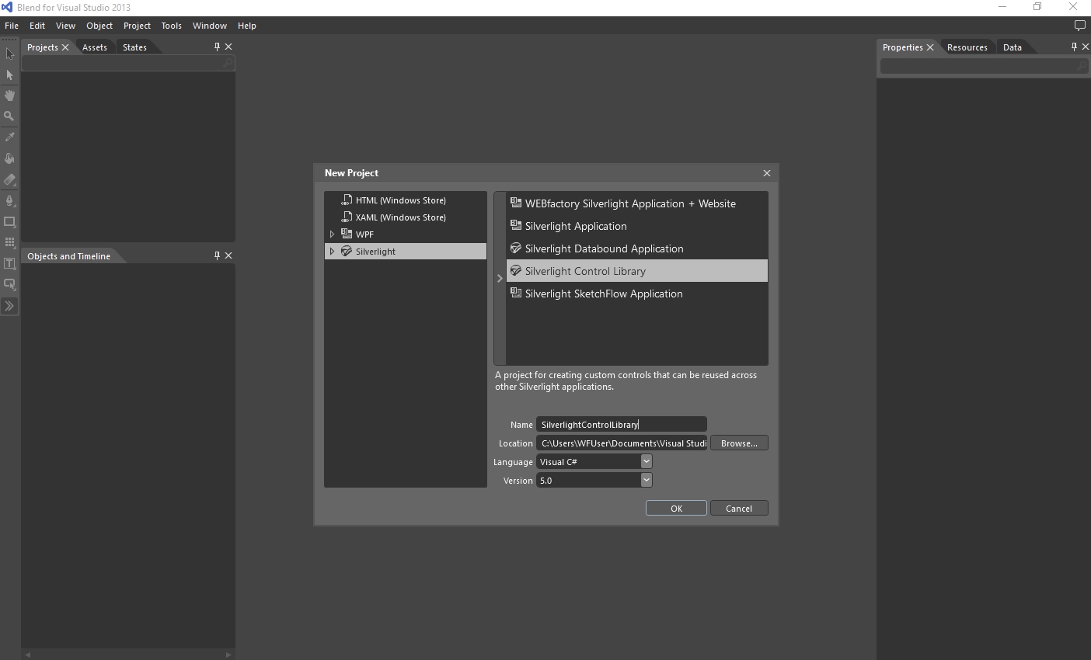Click the Browse... button
This screenshot has height=660, width=1091.
click(x=738, y=443)
